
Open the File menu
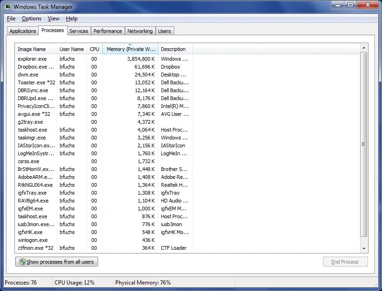click(11, 19)
